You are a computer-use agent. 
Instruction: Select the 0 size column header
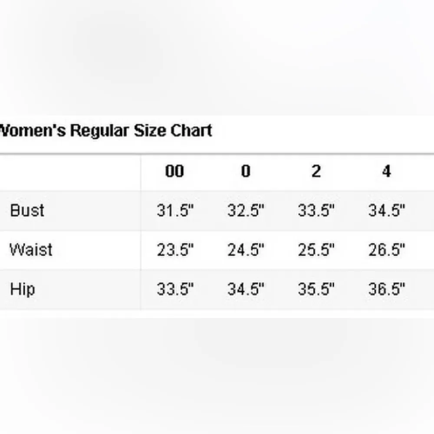click(246, 171)
